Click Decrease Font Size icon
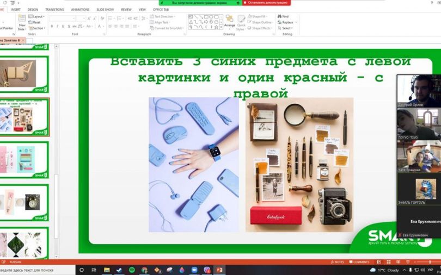 (x=95, y=18)
